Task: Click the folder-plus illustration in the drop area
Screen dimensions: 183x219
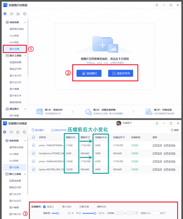Action: 105,44
